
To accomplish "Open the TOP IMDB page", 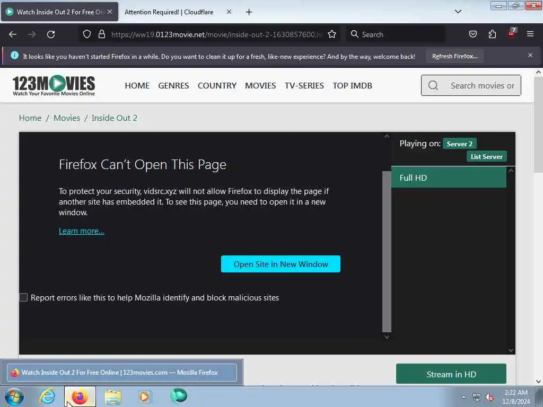I will tap(353, 85).
